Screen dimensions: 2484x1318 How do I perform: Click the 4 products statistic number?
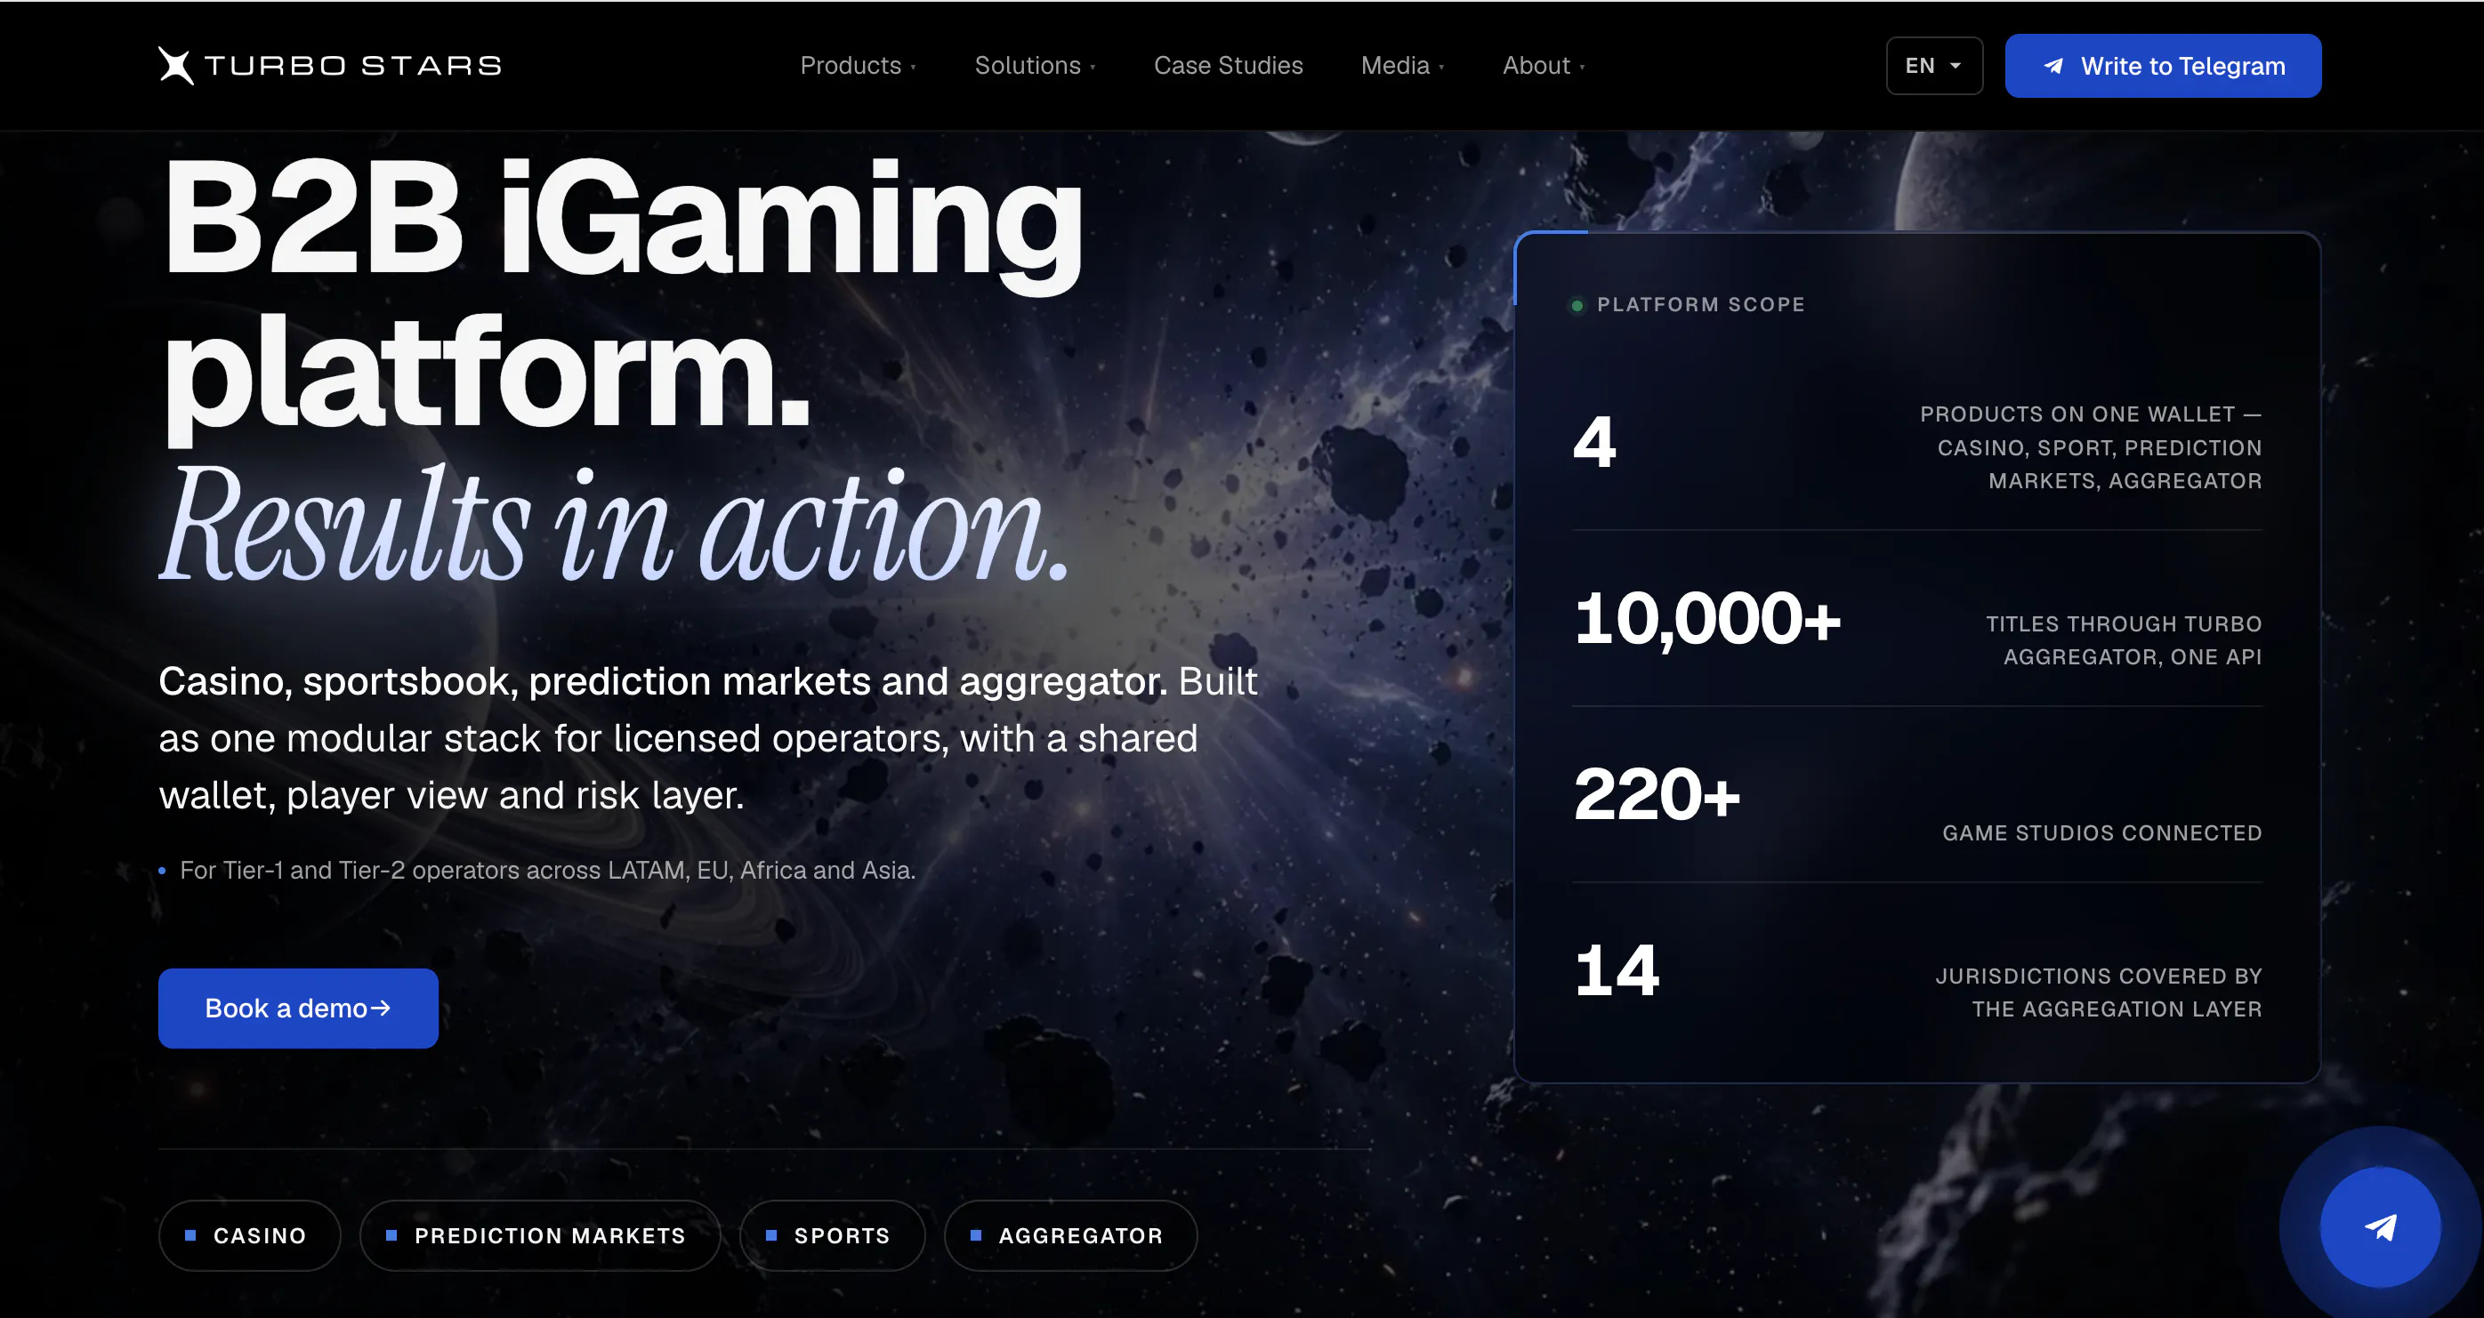pos(1594,443)
